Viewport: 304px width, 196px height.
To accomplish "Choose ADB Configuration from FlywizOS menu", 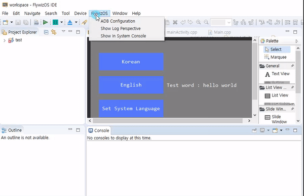I will tap(118, 21).
